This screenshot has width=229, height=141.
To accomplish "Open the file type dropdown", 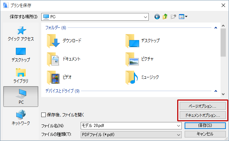I will click(131, 135).
